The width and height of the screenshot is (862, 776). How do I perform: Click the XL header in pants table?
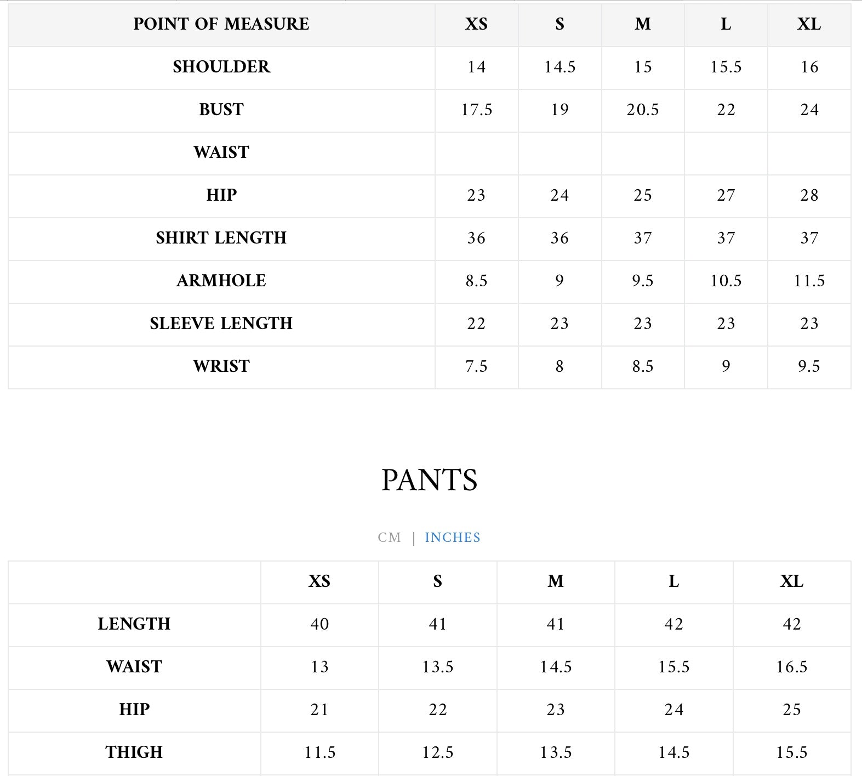pos(791,581)
